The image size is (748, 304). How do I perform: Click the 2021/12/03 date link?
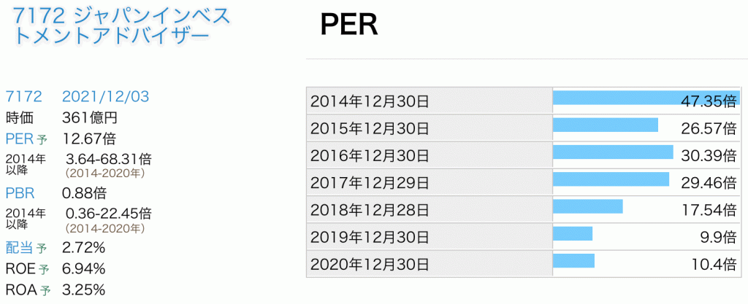coord(105,97)
